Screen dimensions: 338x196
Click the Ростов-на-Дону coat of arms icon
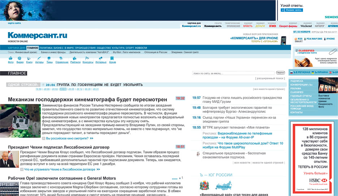click(204, 185)
